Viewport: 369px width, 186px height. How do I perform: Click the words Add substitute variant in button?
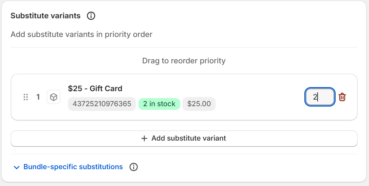[x=189, y=138]
